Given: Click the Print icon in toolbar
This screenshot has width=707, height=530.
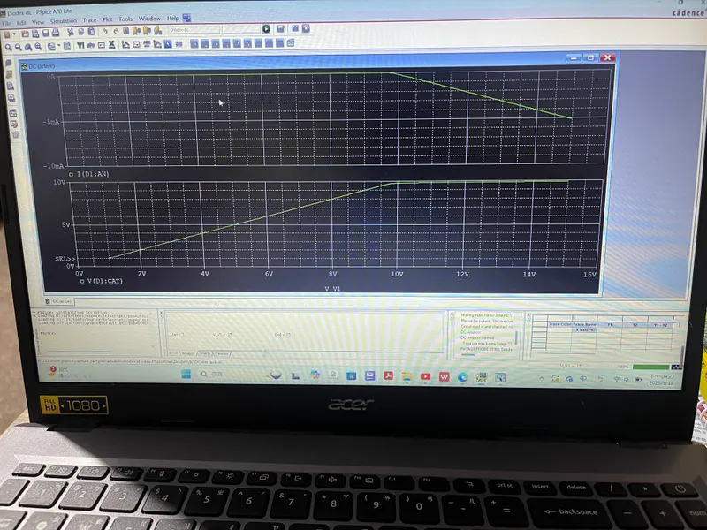Looking at the screenshot, I should [x=56, y=33].
